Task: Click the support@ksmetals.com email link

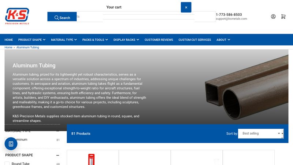Action: pos(231,19)
